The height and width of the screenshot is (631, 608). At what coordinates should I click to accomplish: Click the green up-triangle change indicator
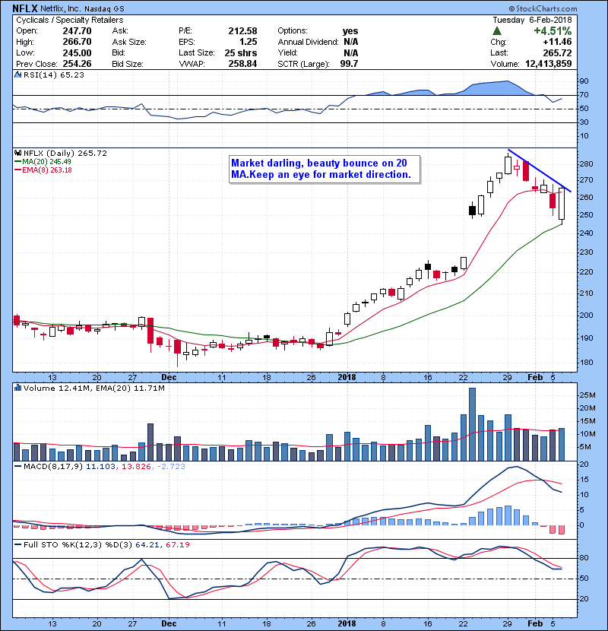point(497,31)
